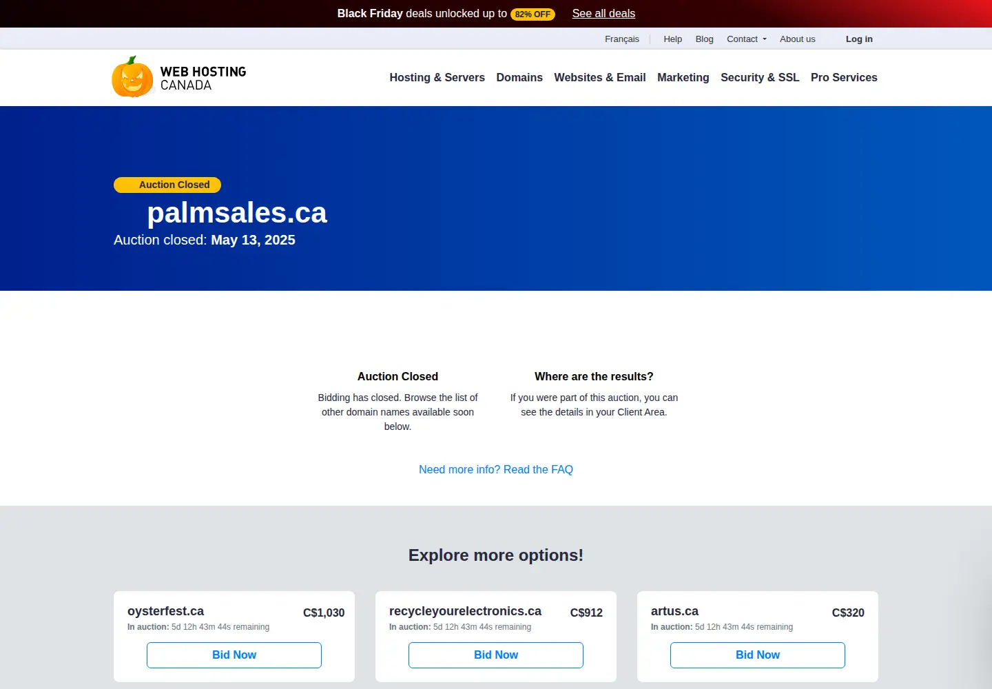The height and width of the screenshot is (689, 992).
Task: Click the 82% OFF badge
Action: point(533,14)
